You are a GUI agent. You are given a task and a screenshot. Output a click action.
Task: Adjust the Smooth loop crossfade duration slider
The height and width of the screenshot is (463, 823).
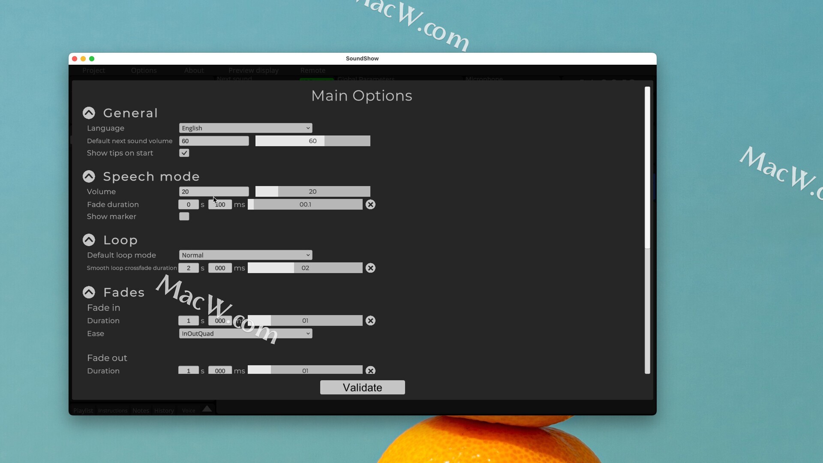(x=305, y=268)
